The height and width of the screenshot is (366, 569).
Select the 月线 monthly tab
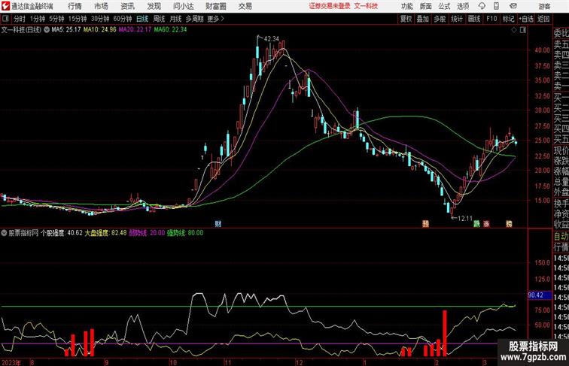click(175, 19)
